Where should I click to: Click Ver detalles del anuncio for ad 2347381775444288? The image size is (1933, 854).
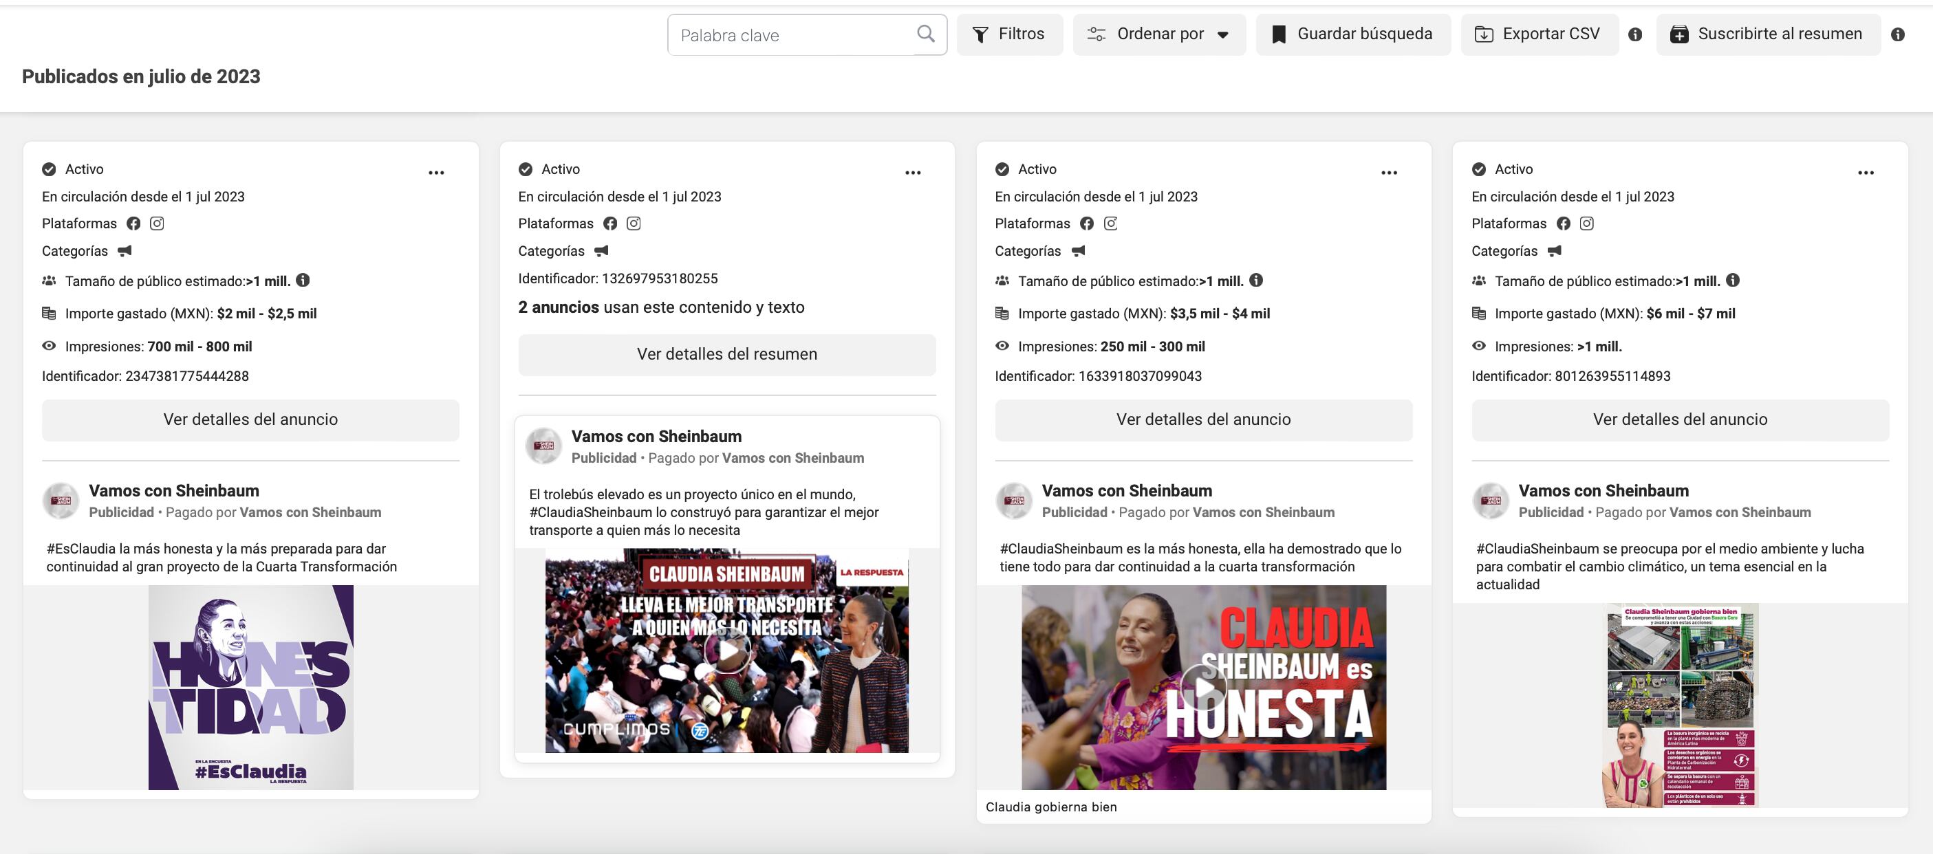(x=250, y=420)
